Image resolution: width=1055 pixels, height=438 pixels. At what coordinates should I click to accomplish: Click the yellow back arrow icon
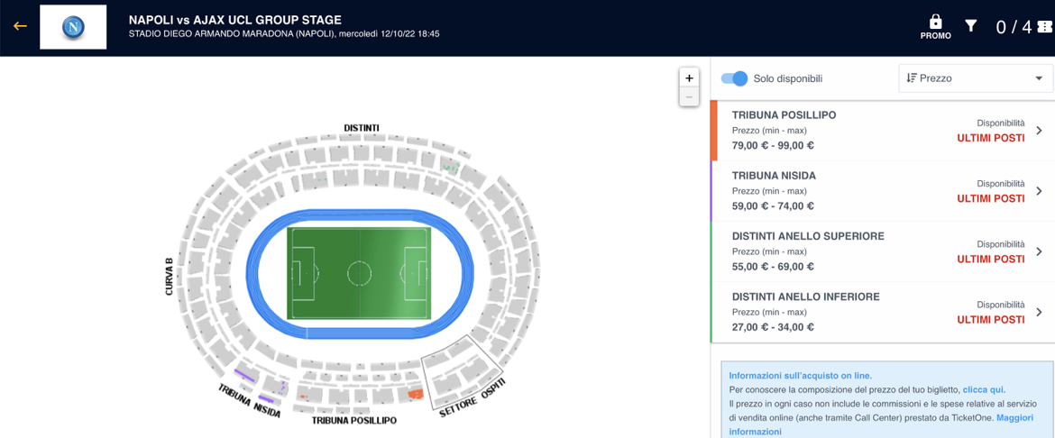coord(20,26)
